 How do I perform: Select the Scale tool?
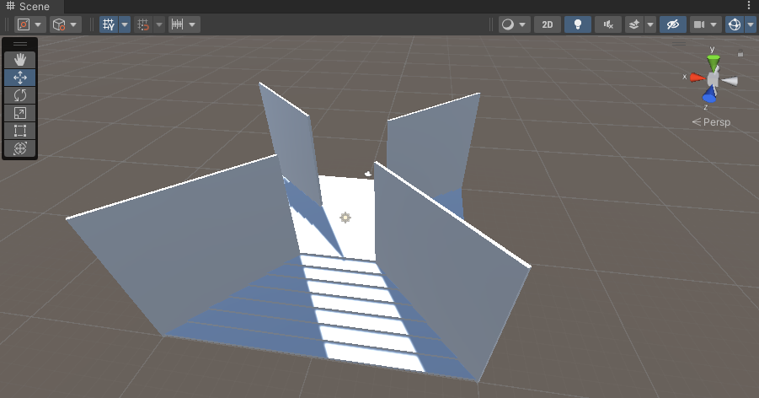point(20,113)
